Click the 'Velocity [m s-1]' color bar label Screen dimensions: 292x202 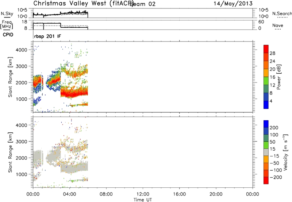click(285, 152)
